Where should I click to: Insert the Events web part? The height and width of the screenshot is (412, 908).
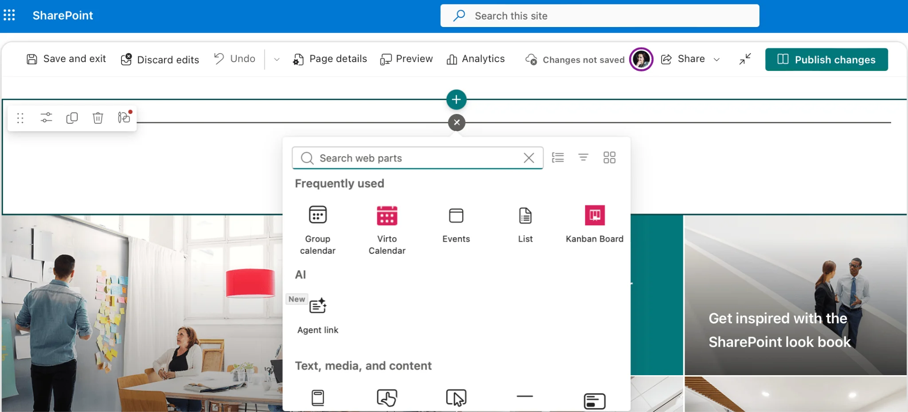(x=456, y=225)
